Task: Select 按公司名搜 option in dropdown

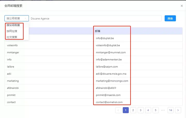Action: [13, 25]
